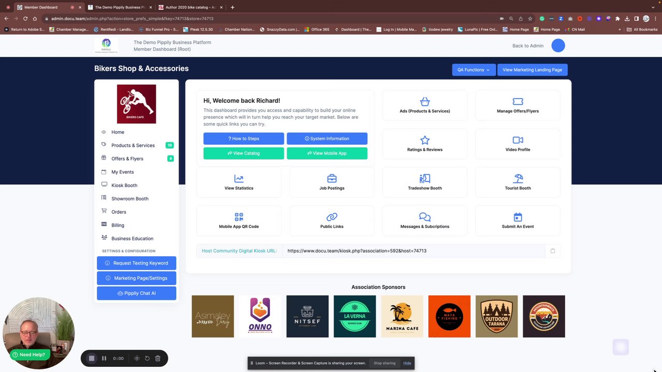Click the System Information button
This screenshot has height=372, width=662.
coord(327,138)
